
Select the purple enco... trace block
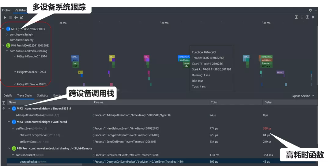(280, 72)
